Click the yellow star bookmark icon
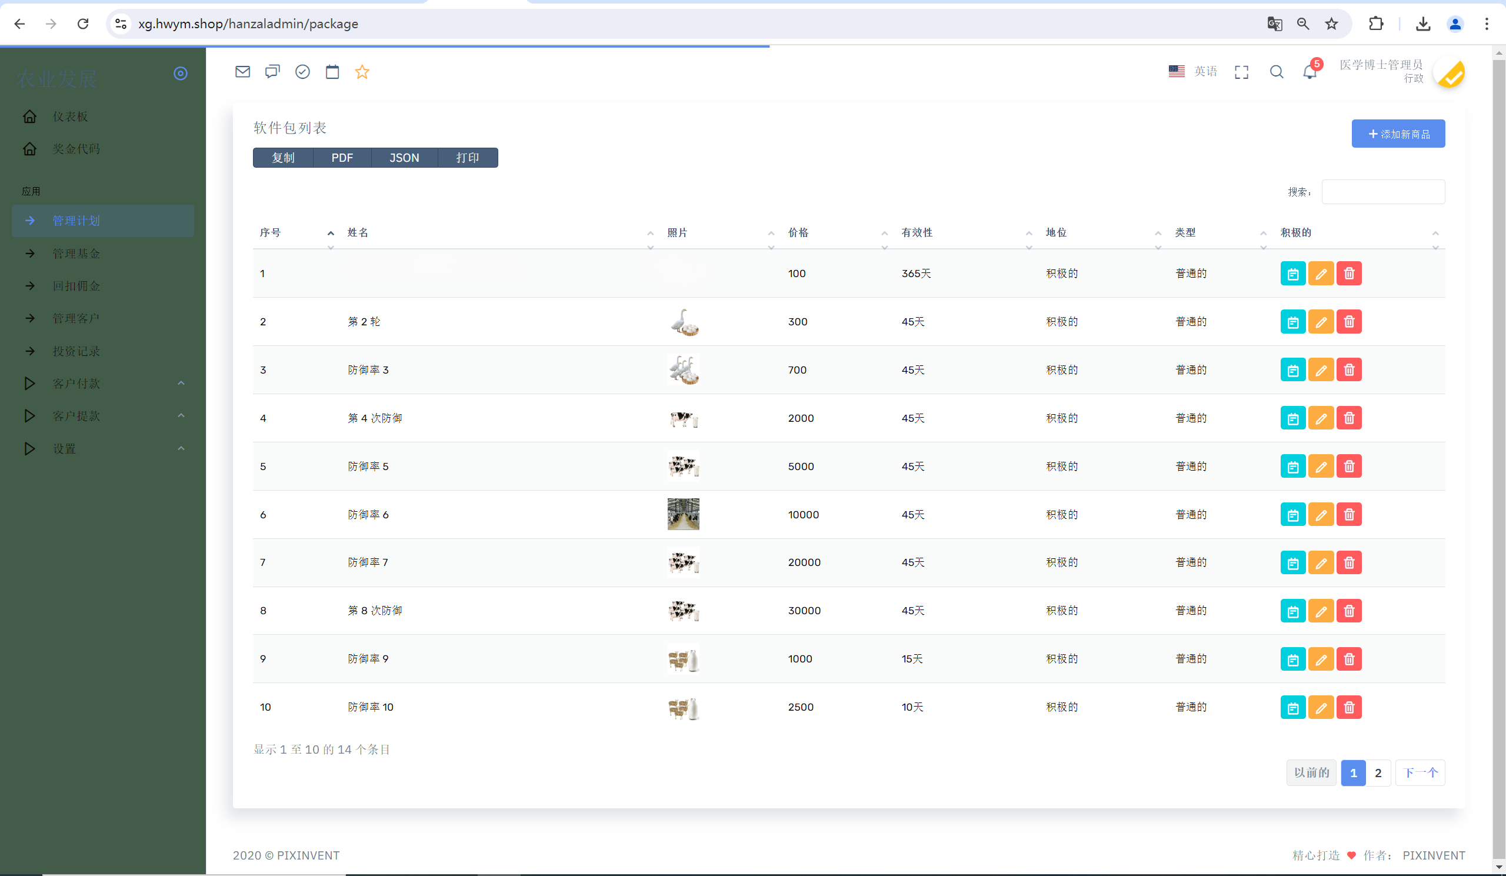The width and height of the screenshot is (1506, 876). (x=362, y=72)
